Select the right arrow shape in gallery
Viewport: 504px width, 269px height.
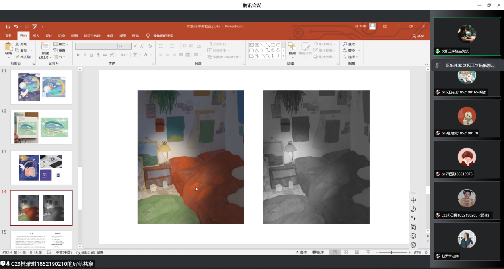coord(273,50)
